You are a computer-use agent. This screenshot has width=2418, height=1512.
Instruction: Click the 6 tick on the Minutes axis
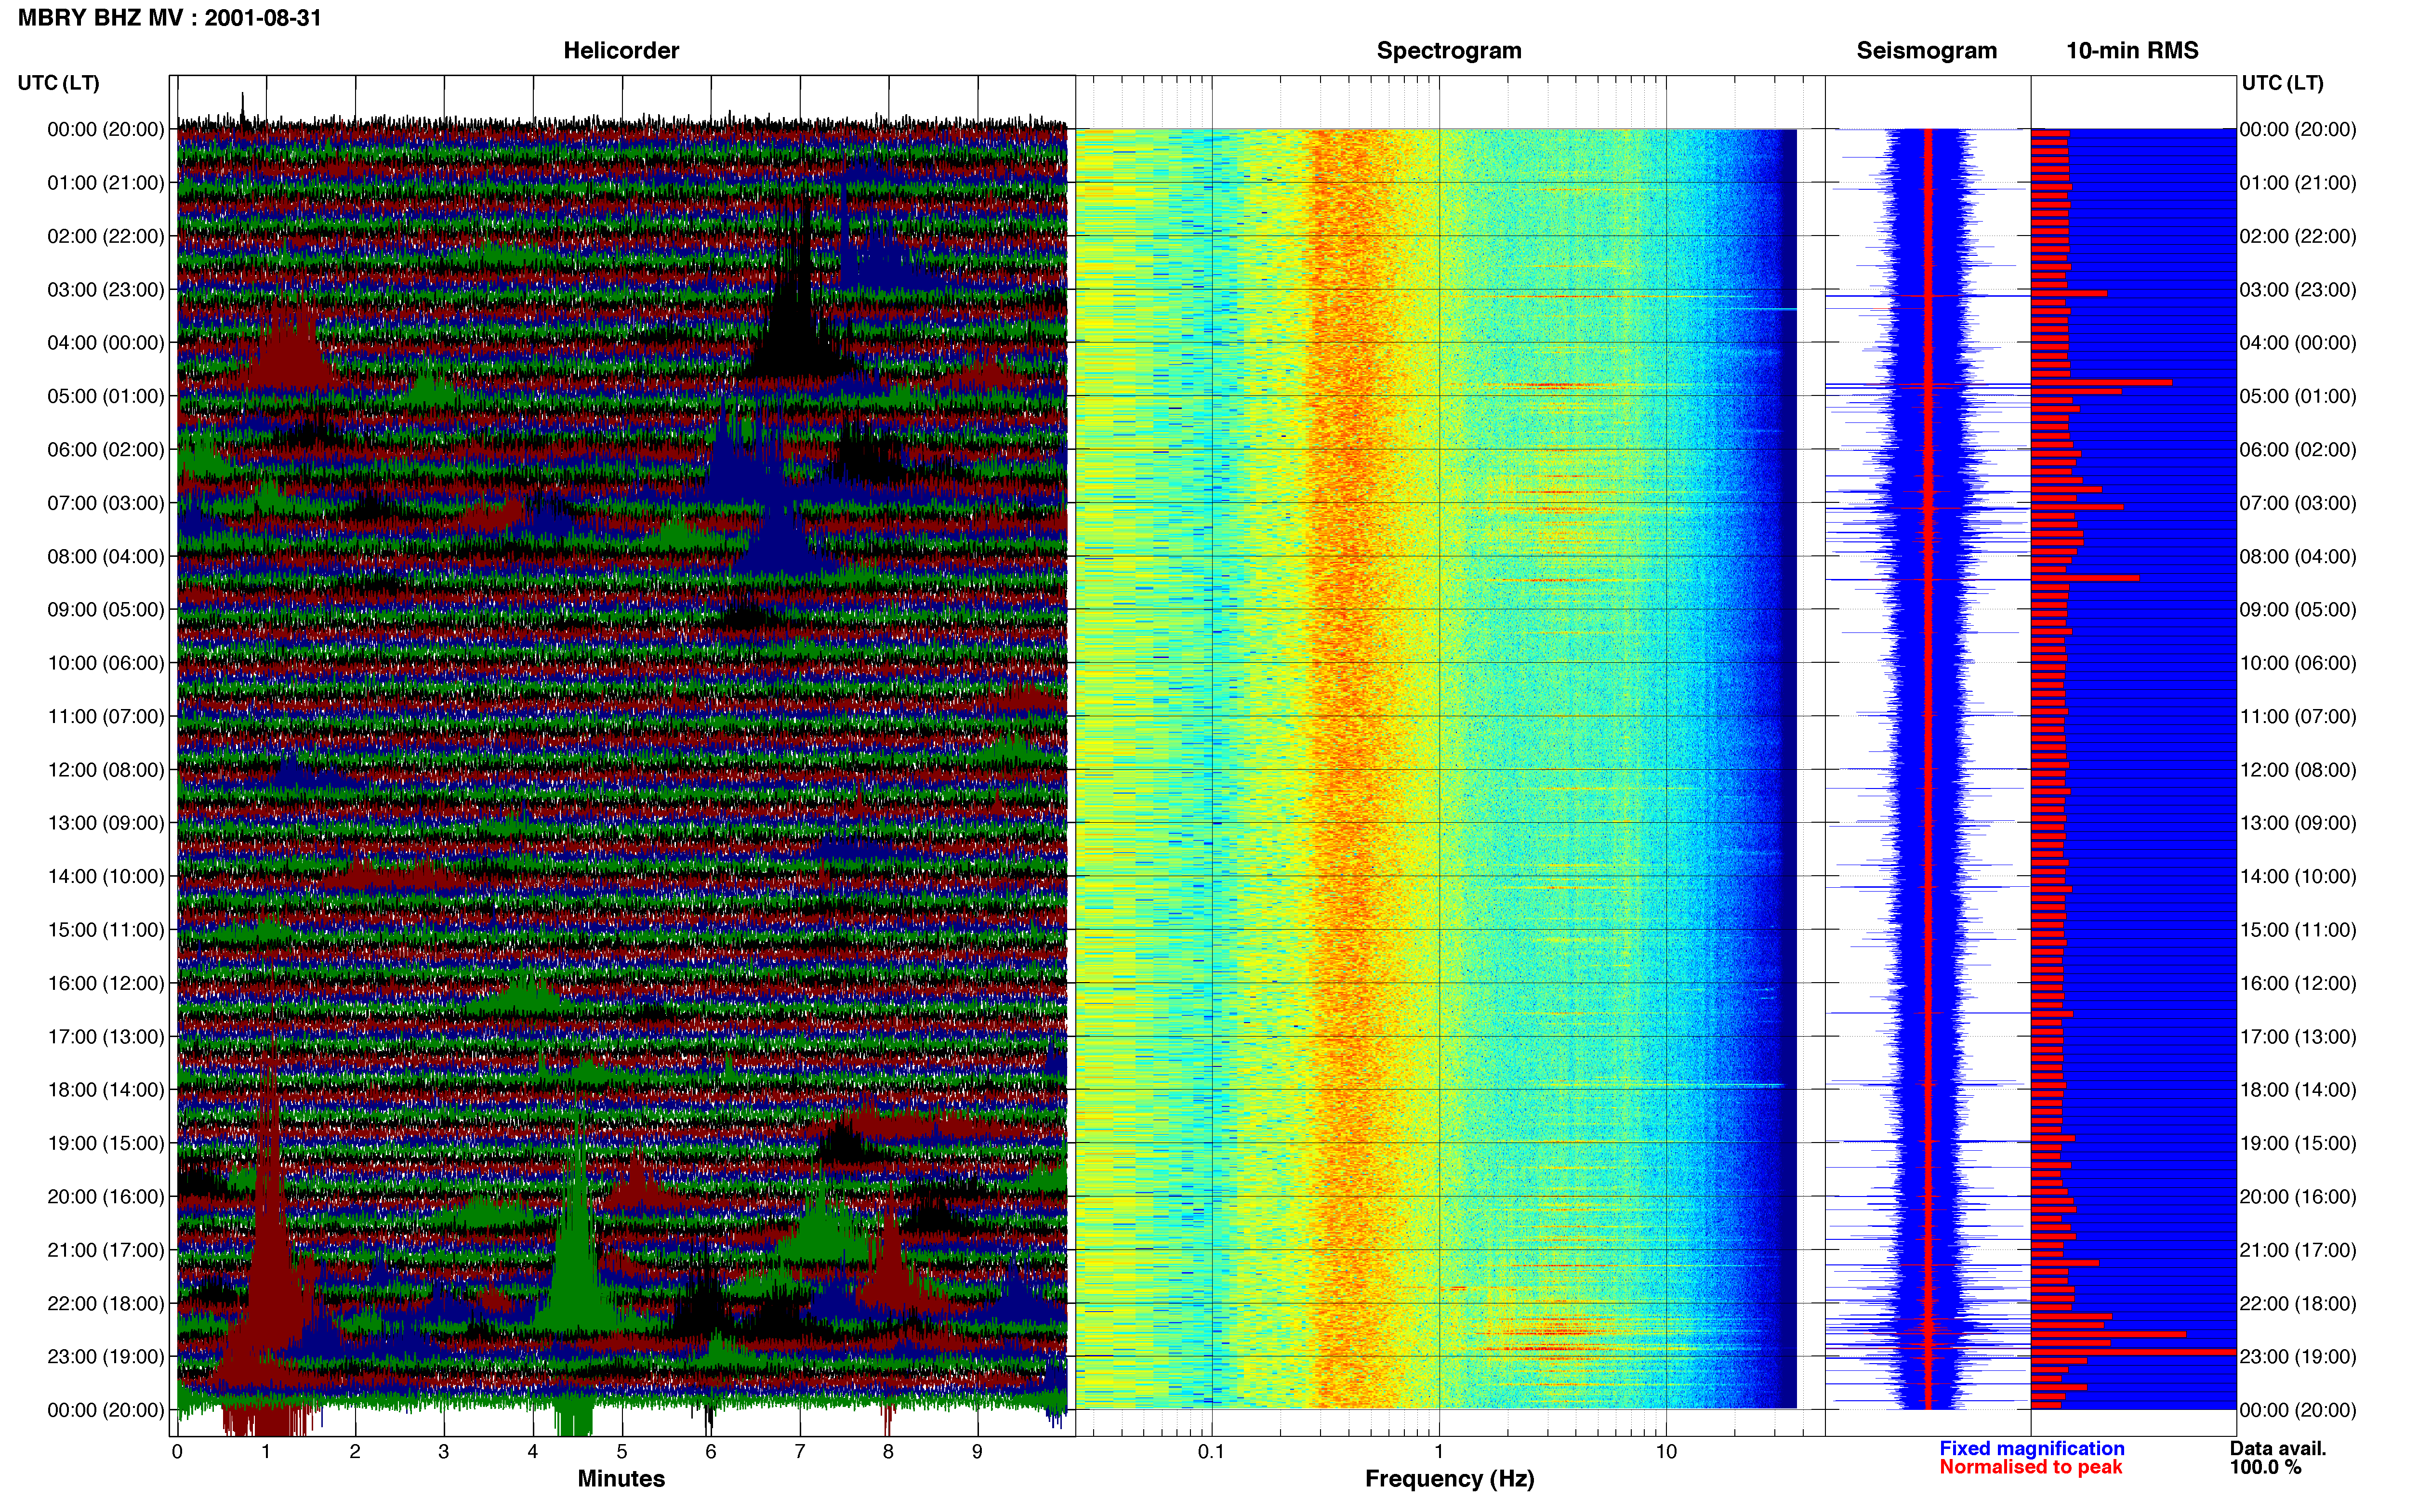(711, 1452)
